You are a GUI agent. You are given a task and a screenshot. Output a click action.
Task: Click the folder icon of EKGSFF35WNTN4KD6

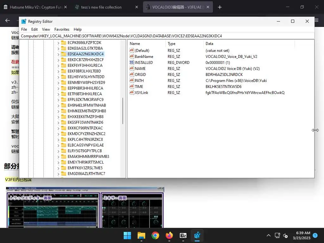64,122
